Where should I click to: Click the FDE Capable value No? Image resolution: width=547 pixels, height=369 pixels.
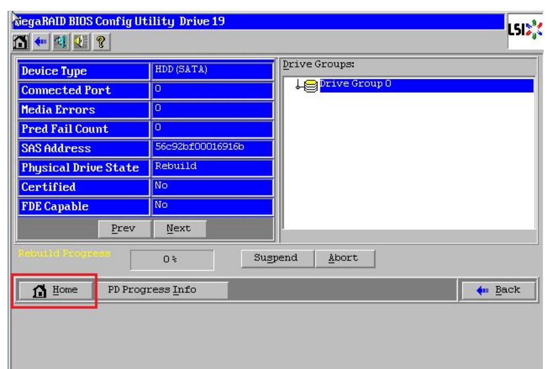(x=161, y=205)
